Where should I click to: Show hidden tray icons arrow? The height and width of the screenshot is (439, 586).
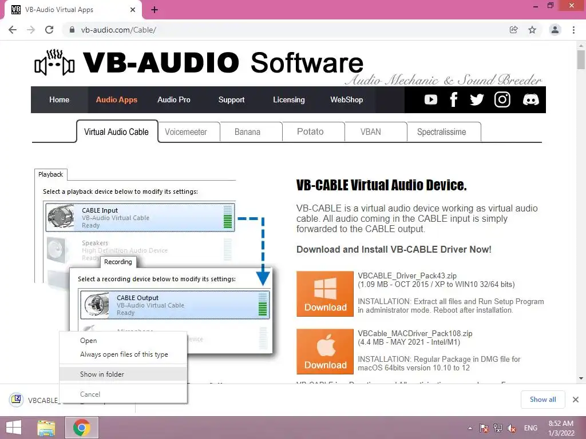pos(470,428)
